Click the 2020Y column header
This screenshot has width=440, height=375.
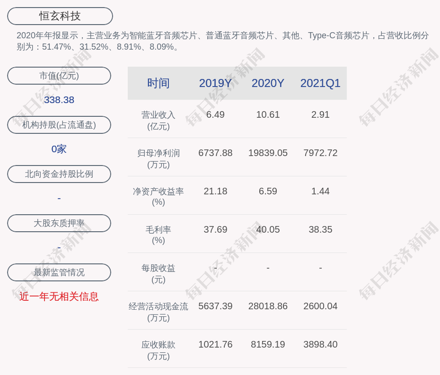coord(268,83)
